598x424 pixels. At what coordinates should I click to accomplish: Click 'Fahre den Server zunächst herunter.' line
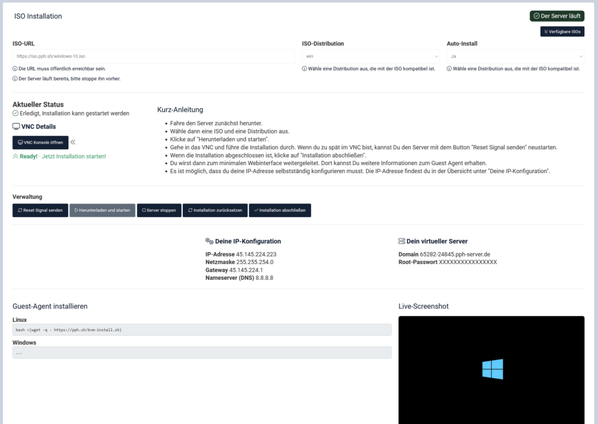pyautogui.click(x=216, y=124)
